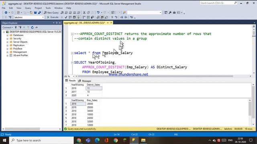The height and width of the screenshot is (144, 257).
Task: Open the File menu
Action: [4, 8]
